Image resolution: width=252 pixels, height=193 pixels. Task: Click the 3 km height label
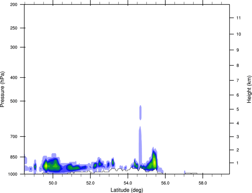pos(238,137)
